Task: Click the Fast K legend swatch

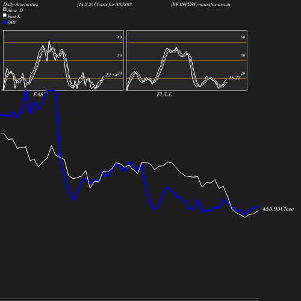Action: [5, 15]
